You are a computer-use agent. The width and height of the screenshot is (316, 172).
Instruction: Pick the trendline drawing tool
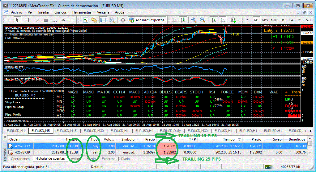click(x=37, y=20)
